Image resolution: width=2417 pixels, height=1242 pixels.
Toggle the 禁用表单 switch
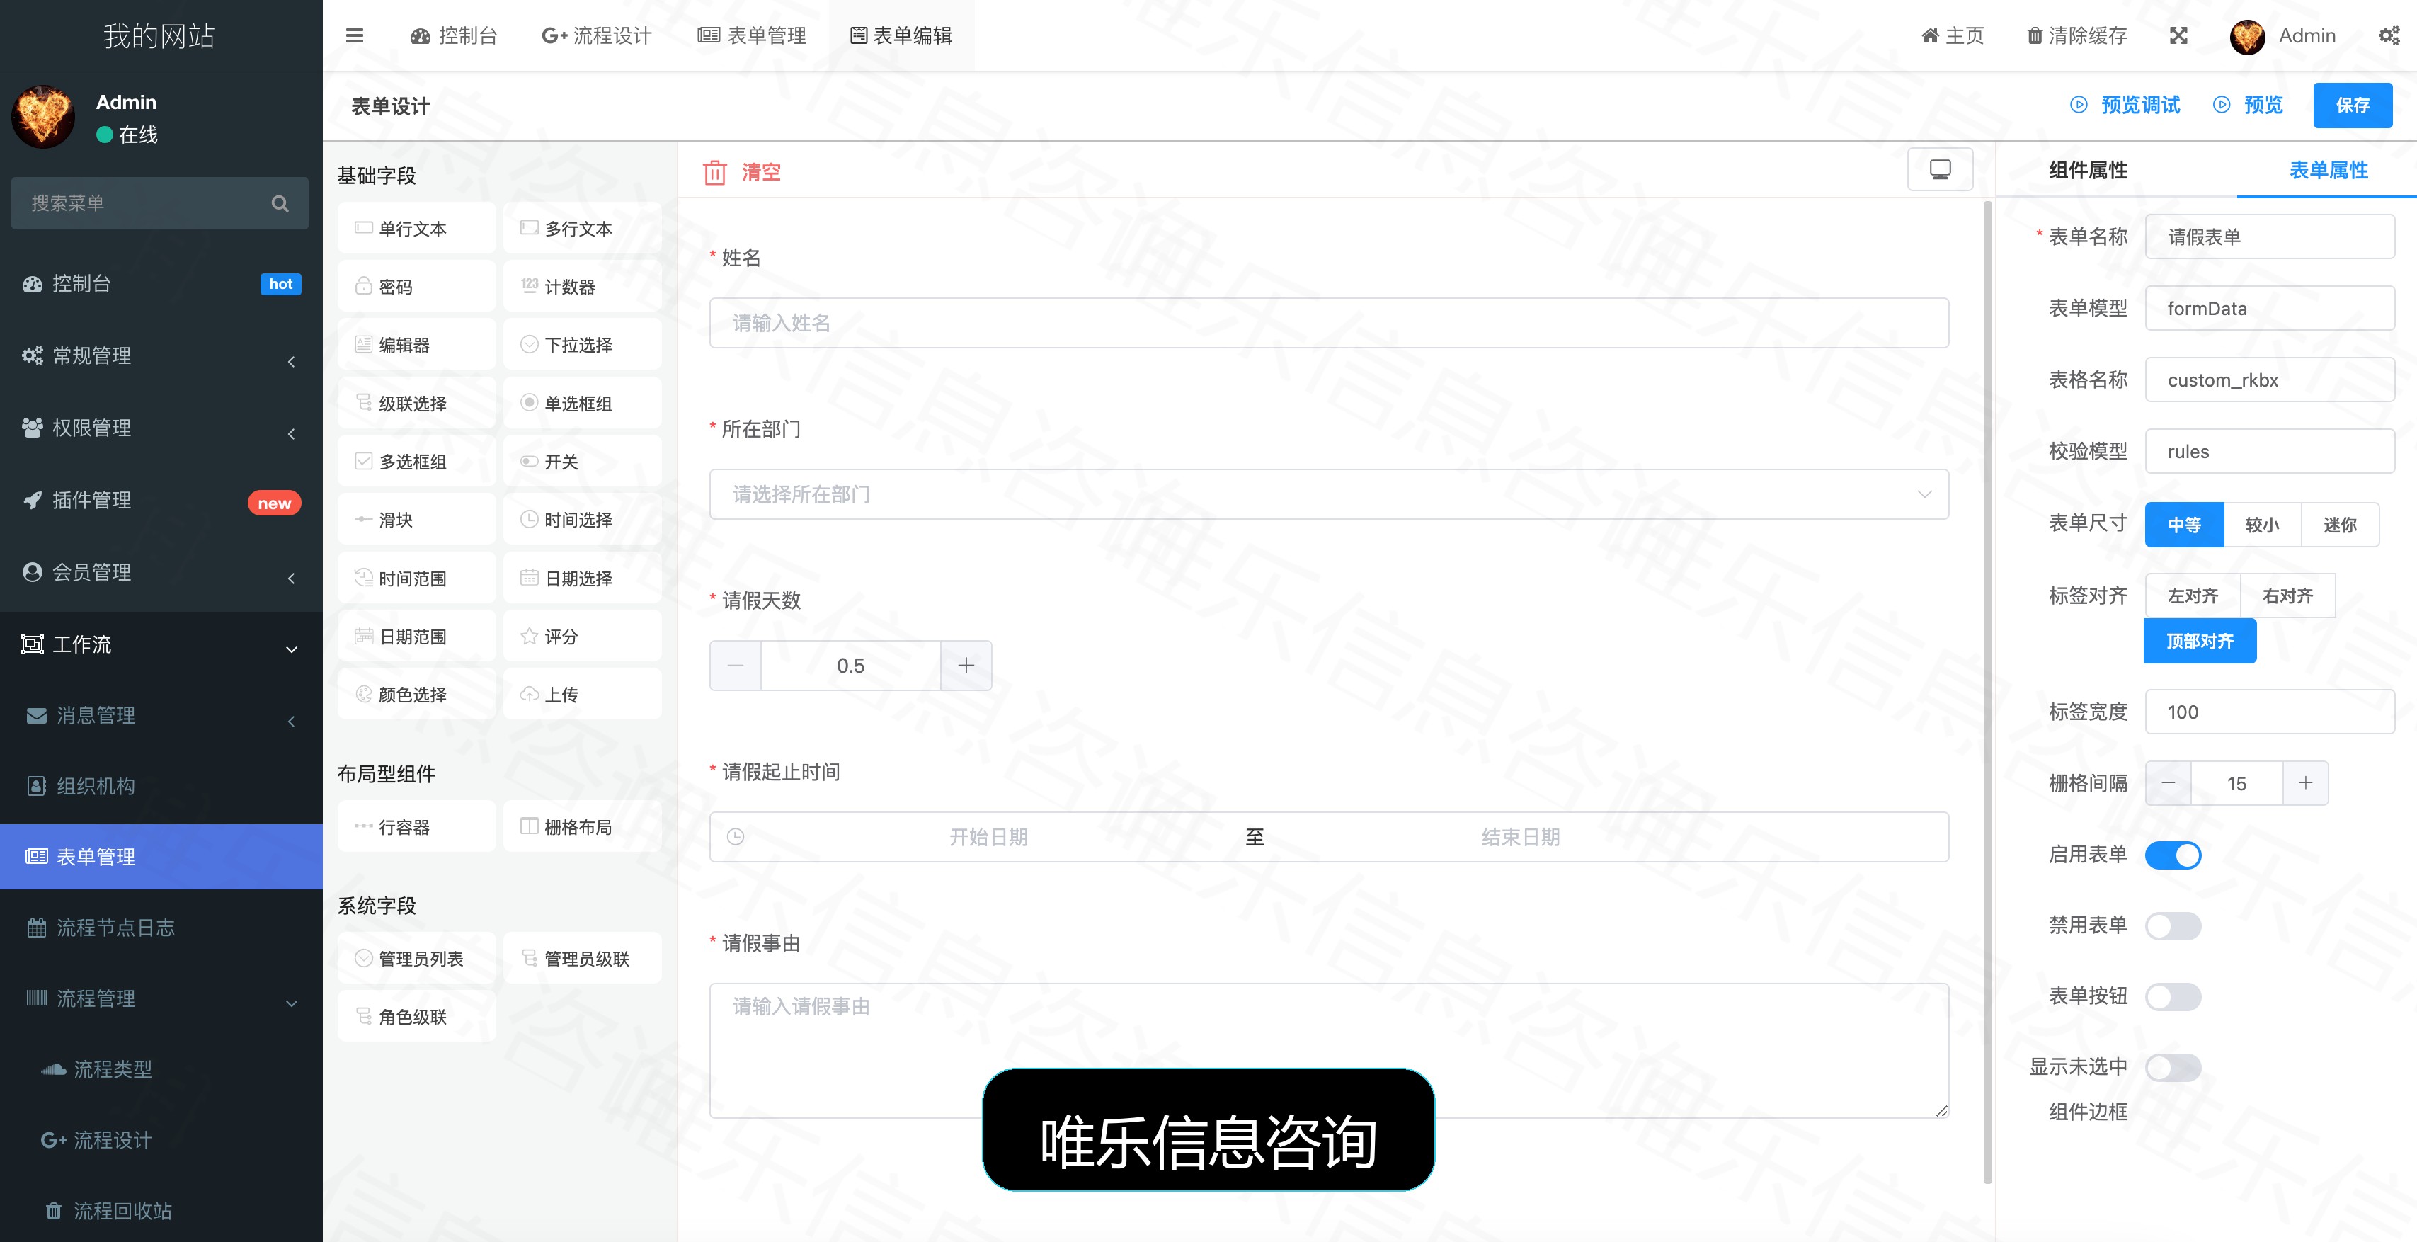point(2173,925)
